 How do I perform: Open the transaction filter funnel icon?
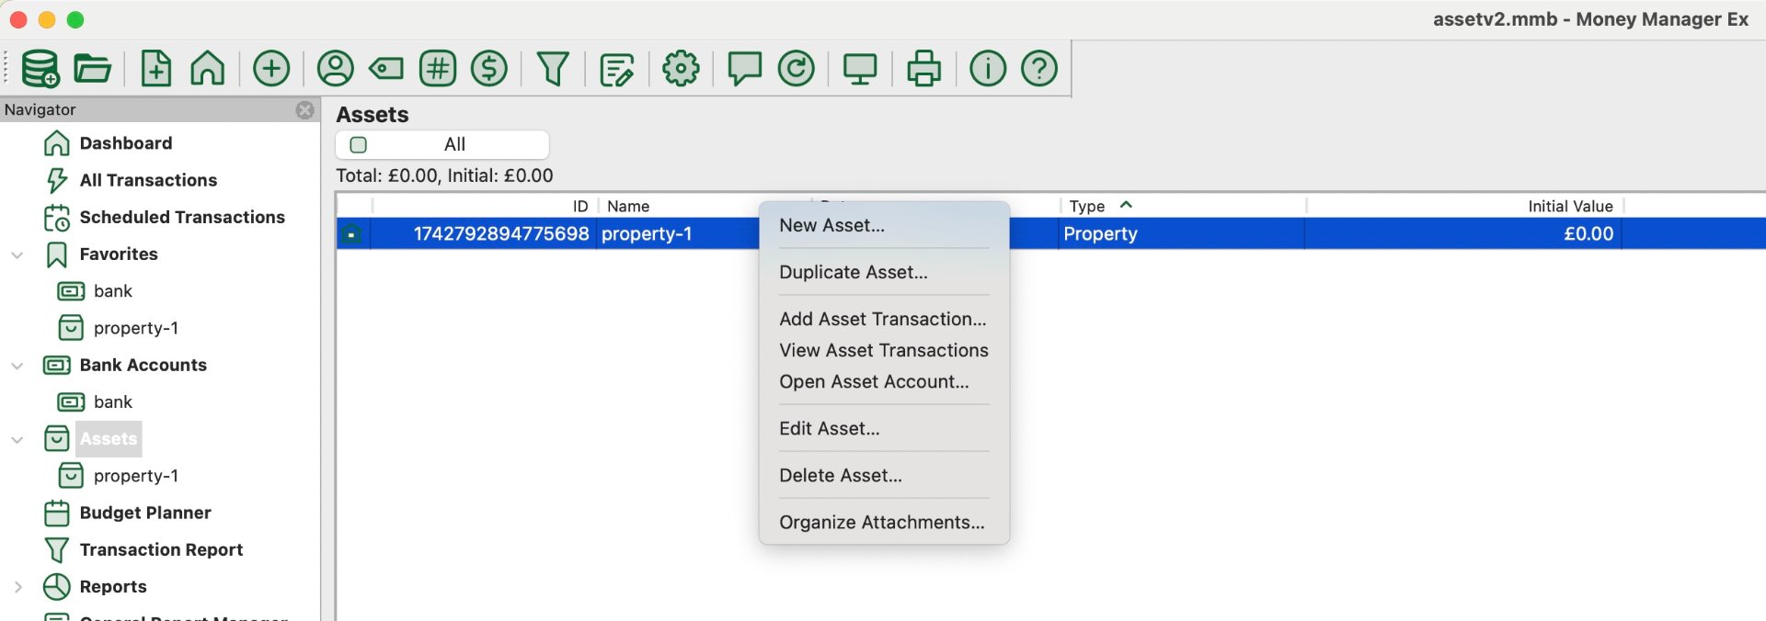point(553,69)
